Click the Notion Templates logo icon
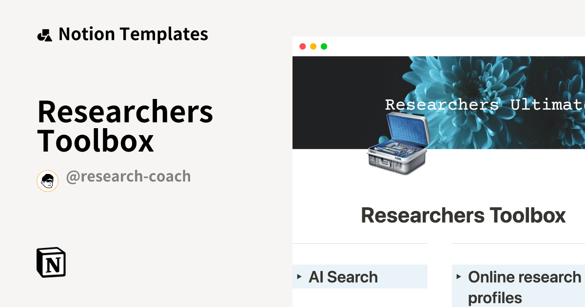Image resolution: width=585 pixels, height=307 pixels. point(44,34)
